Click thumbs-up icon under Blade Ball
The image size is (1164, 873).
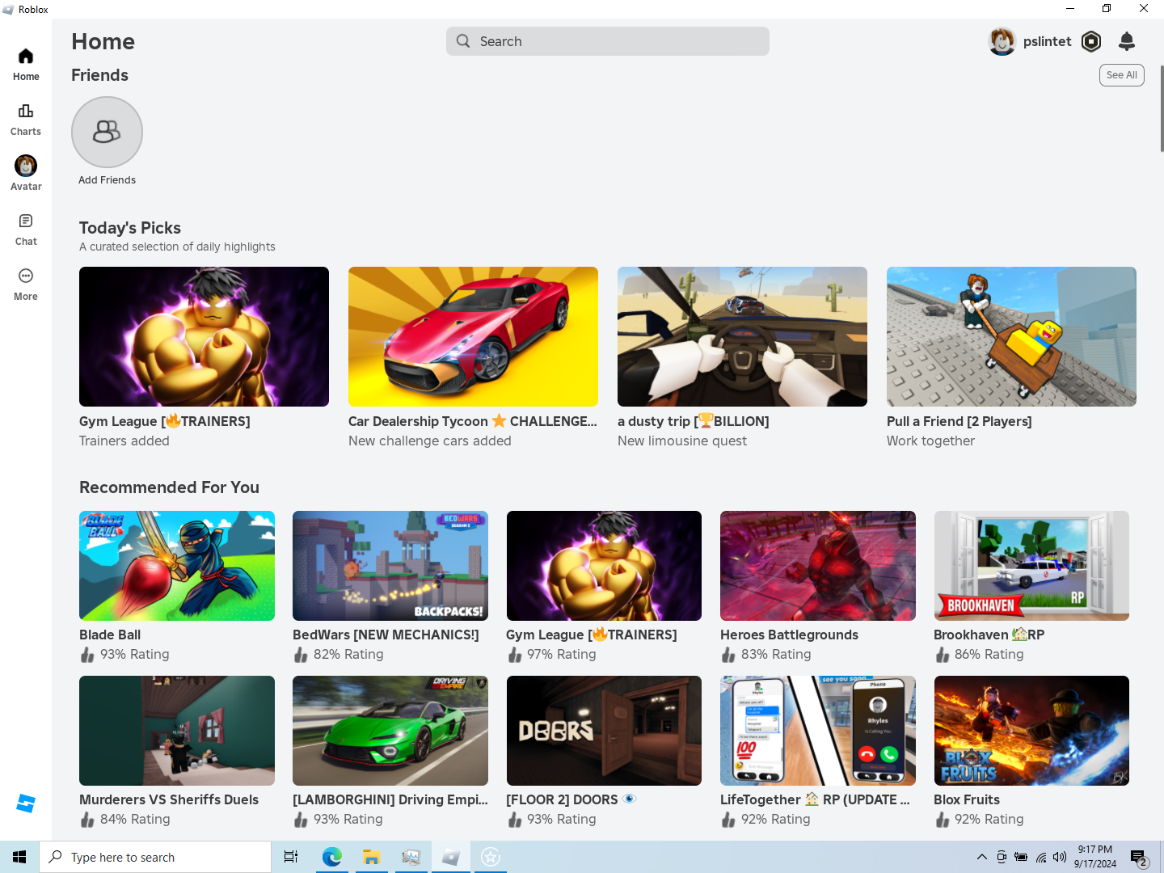pyautogui.click(x=87, y=655)
